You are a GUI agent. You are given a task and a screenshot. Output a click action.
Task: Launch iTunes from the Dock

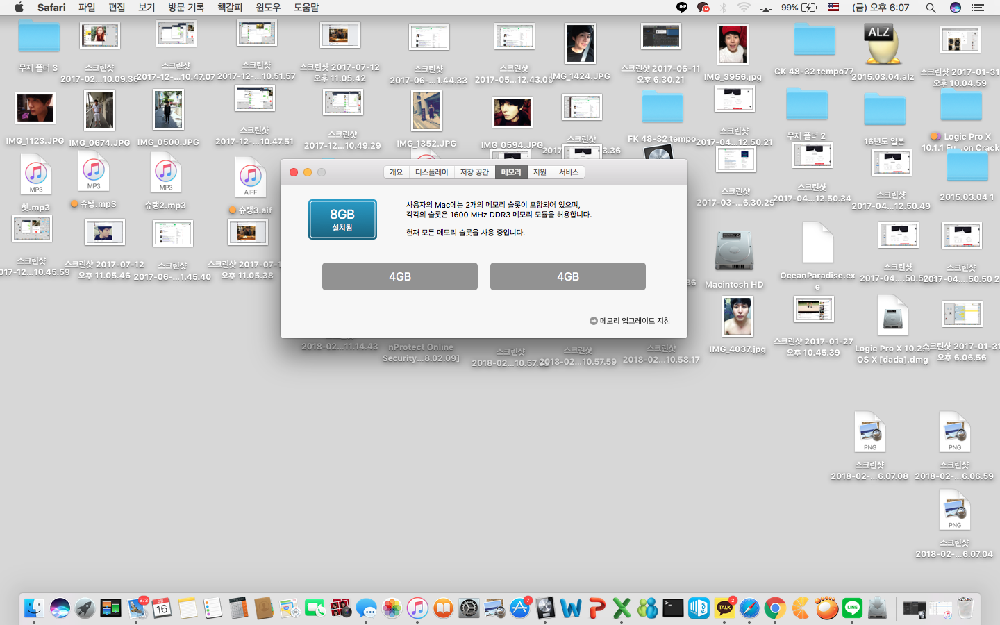417,608
